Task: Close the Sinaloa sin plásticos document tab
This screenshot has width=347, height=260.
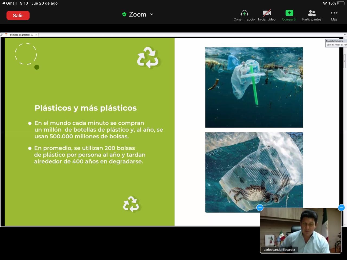Action: click(36, 35)
